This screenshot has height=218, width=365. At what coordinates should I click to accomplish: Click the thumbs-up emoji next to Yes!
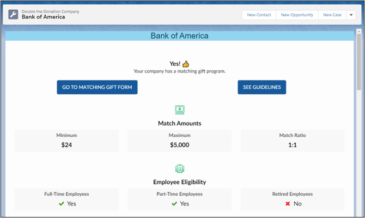tap(186, 64)
